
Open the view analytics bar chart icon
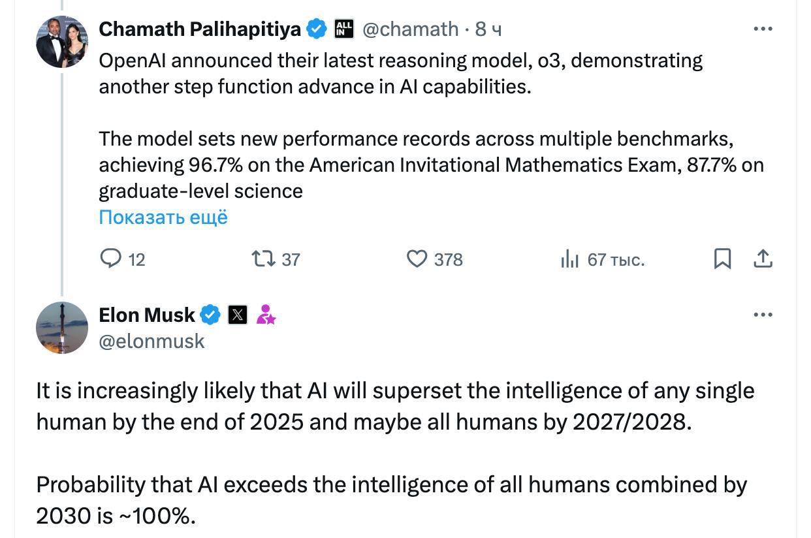pyautogui.click(x=569, y=259)
